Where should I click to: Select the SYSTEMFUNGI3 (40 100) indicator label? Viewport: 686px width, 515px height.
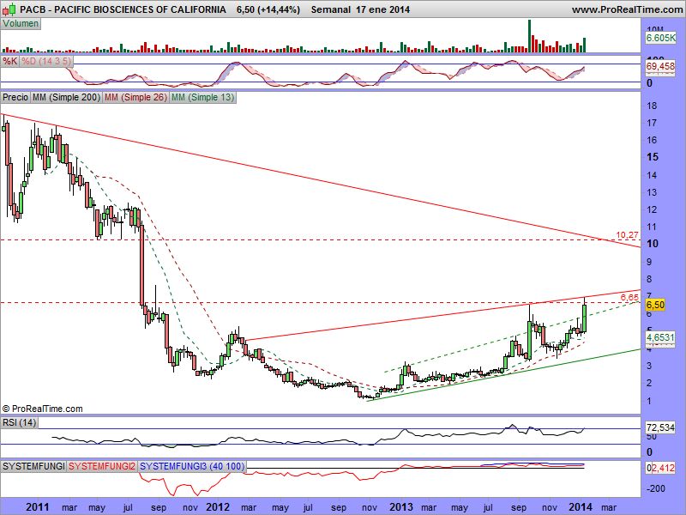[192, 466]
